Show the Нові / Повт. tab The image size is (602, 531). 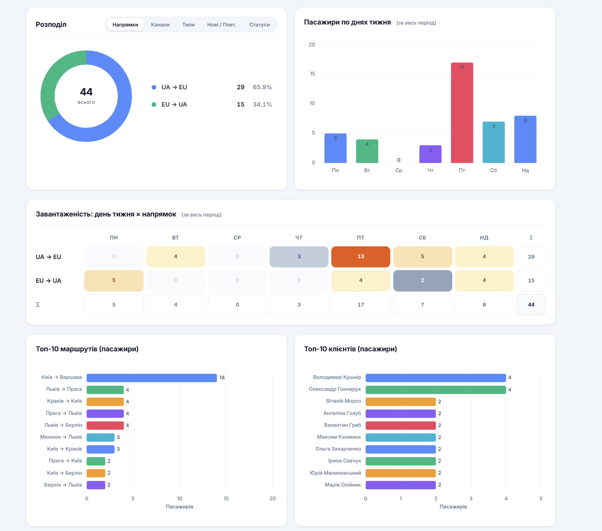222,25
